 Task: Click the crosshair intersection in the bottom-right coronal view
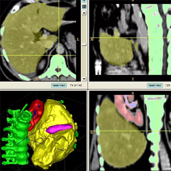point(157,131)
